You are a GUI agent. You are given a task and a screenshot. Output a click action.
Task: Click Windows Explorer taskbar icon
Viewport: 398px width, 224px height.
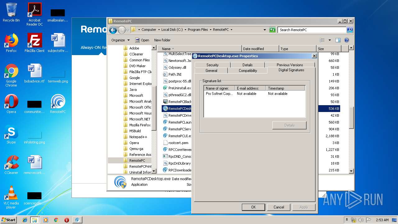35,220
